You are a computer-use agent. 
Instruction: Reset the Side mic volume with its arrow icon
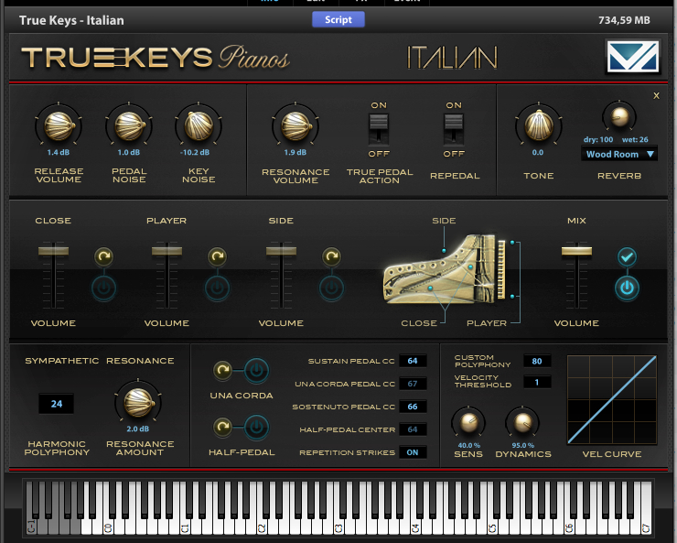click(331, 256)
